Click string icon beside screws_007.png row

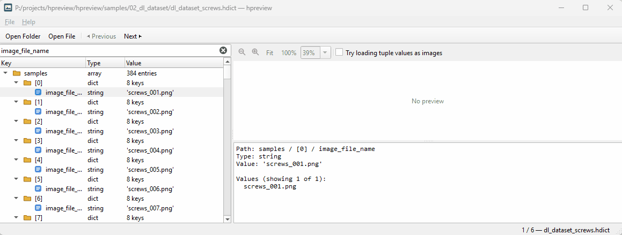point(38,208)
